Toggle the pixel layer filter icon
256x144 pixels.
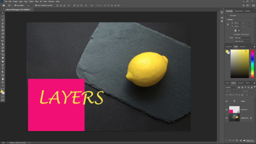(239, 87)
